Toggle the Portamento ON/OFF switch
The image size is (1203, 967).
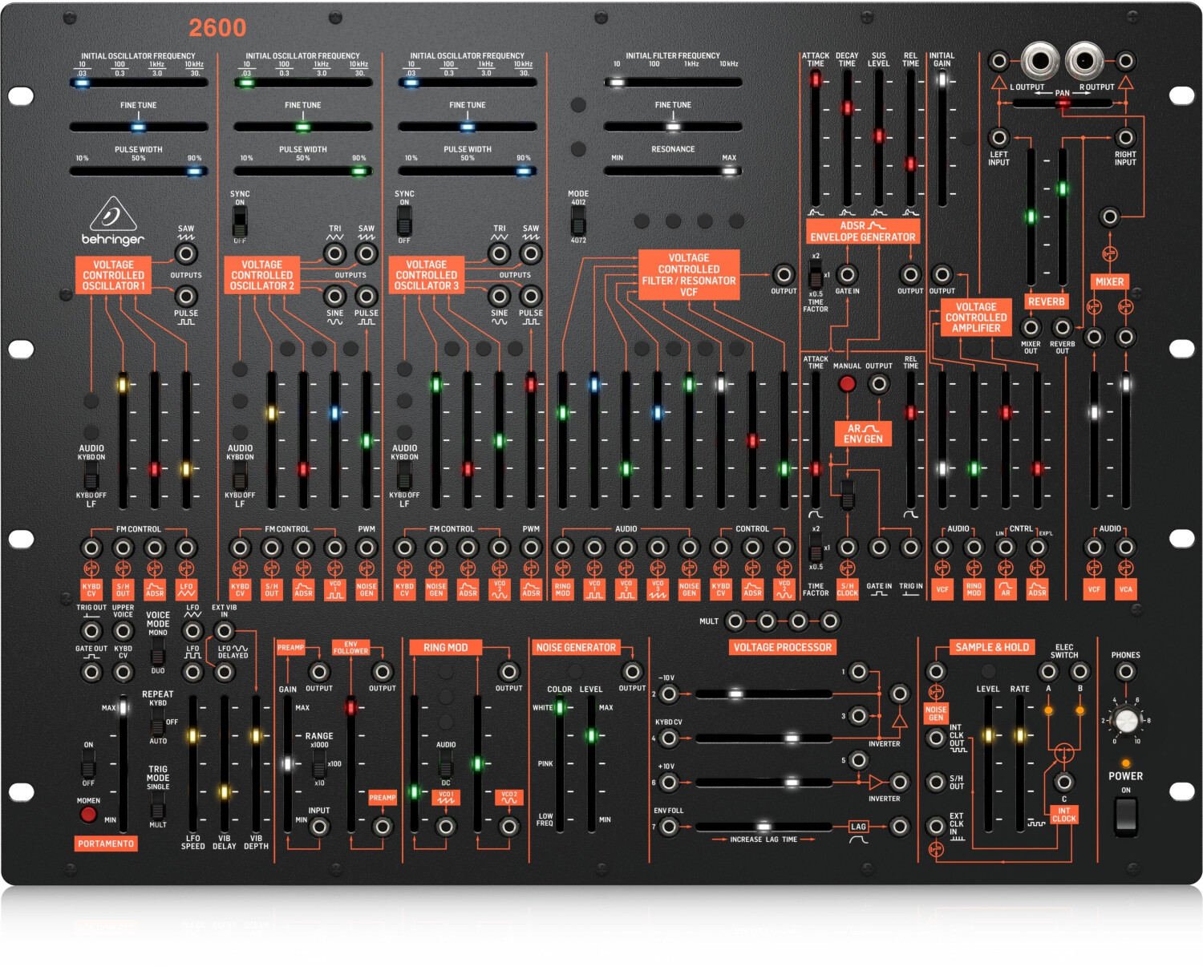pyautogui.click(x=88, y=763)
